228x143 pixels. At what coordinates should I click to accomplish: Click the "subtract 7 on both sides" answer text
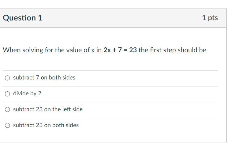point(44,78)
